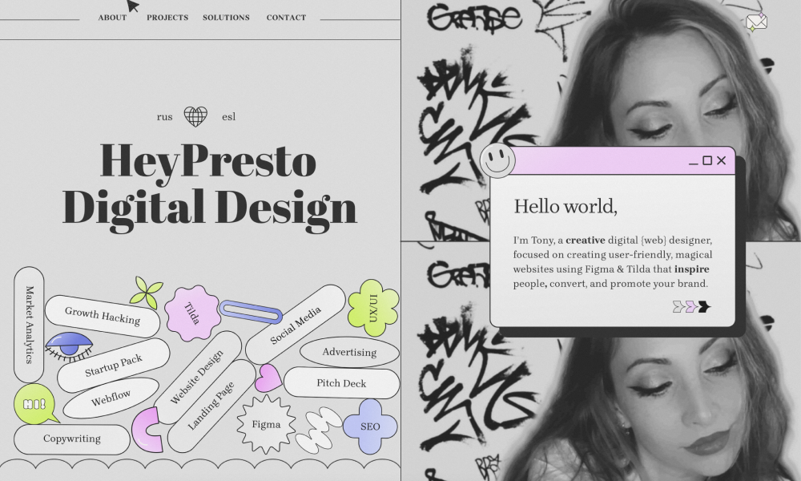The height and width of the screenshot is (481, 801).
Task: Close the Hello world popup window
Action: click(x=722, y=160)
